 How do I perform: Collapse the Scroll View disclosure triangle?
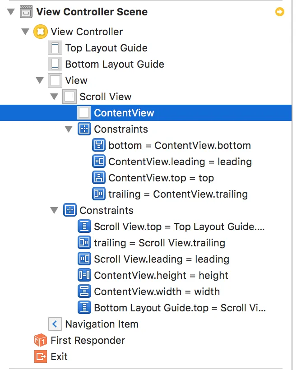(55, 97)
